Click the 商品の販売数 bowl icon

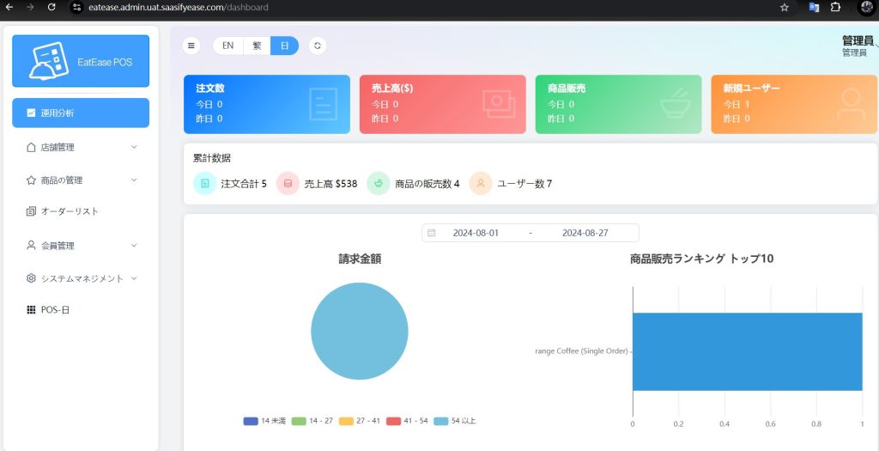378,183
